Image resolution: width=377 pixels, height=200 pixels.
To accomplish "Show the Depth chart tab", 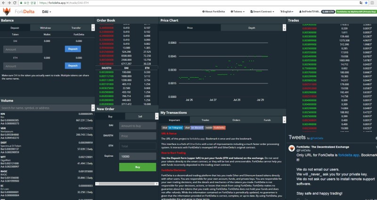I will click(252, 28).
